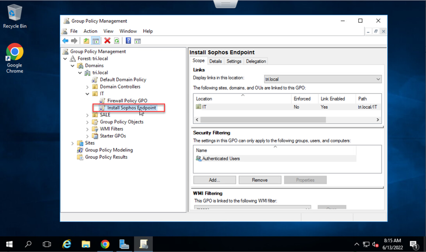Collapse the tri.local domain node
The width and height of the screenshot is (426, 252).
(80, 73)
